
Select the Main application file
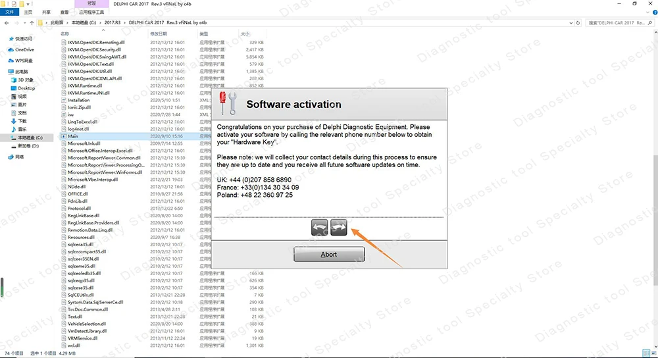[72, 136]
